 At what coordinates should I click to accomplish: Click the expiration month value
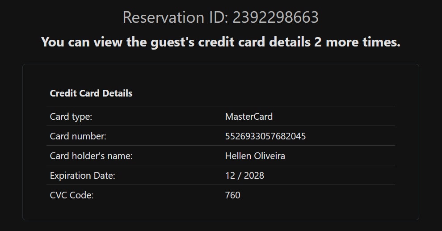pos(230,176)
